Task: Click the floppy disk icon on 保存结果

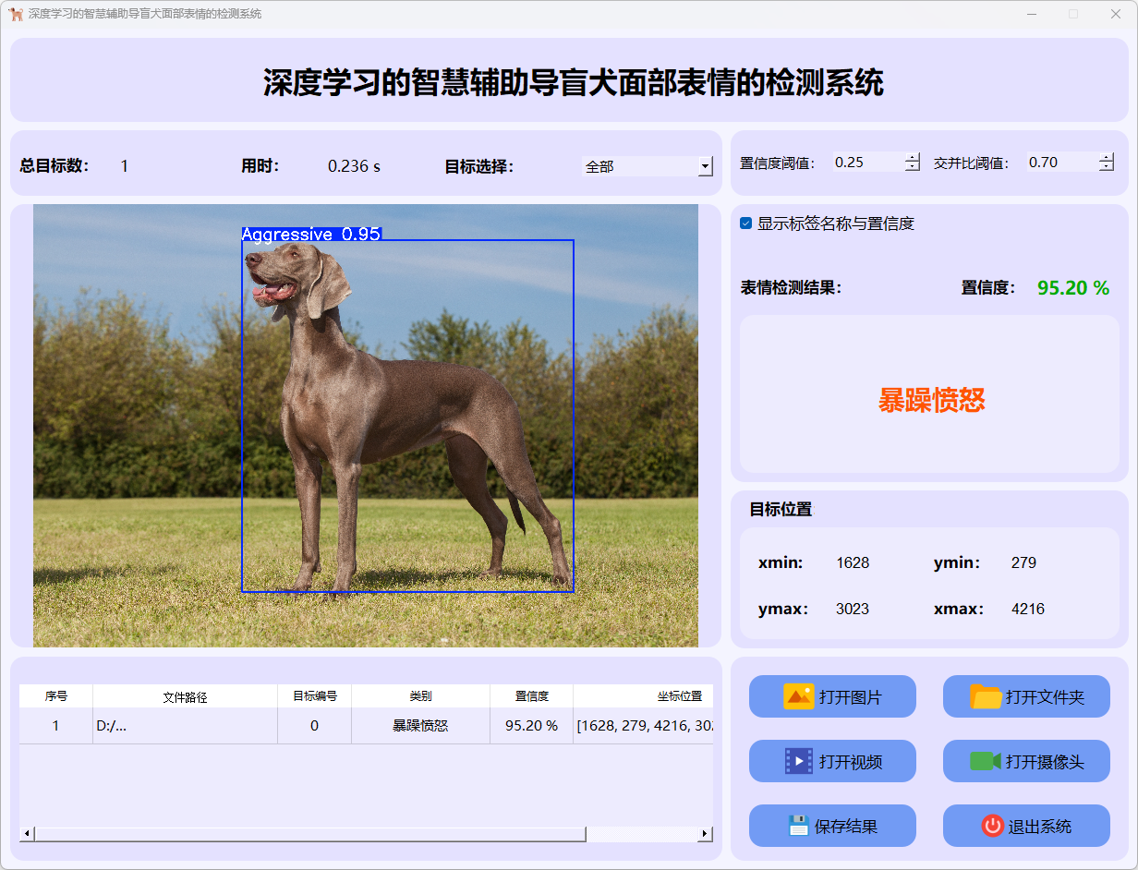Action: click(798, 826)
